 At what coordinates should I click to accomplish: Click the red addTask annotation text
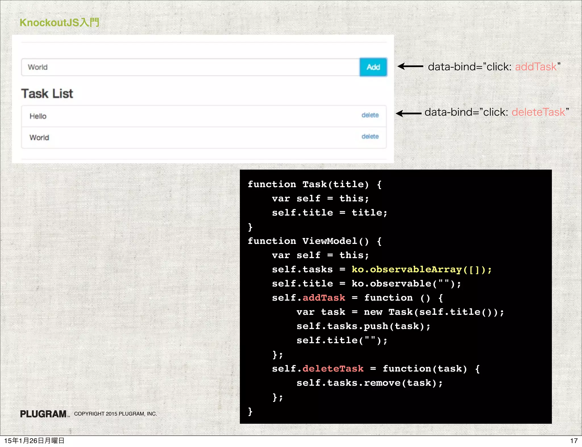(535, 67)
